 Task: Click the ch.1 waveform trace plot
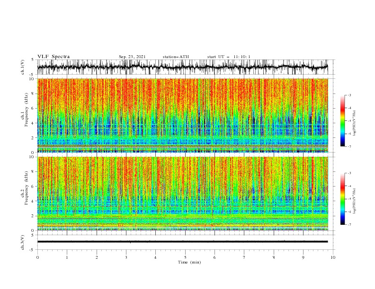(x=183, y=67)
